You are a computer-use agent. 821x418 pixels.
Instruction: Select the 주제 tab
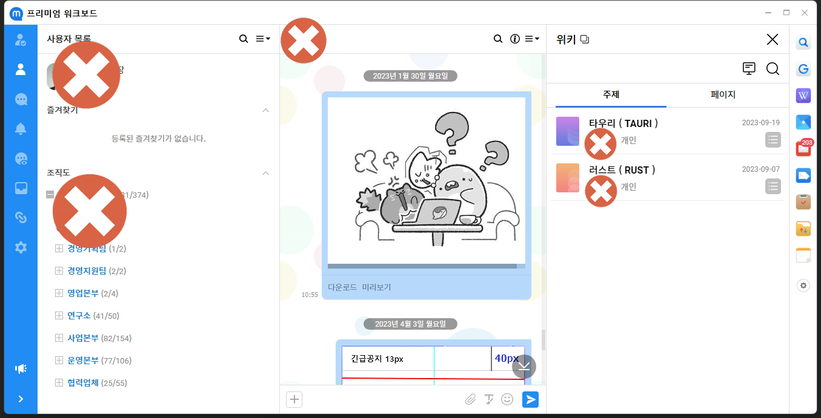click(x=611, y=95)
